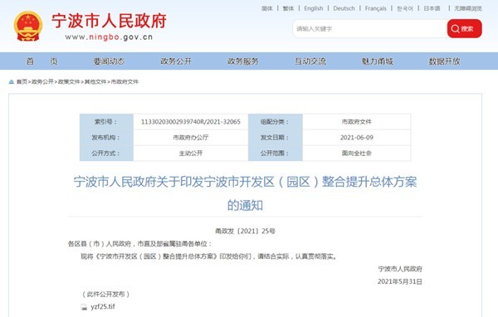Switch language to Korean
Screen dimensions: 498x317
coord(405,8)
